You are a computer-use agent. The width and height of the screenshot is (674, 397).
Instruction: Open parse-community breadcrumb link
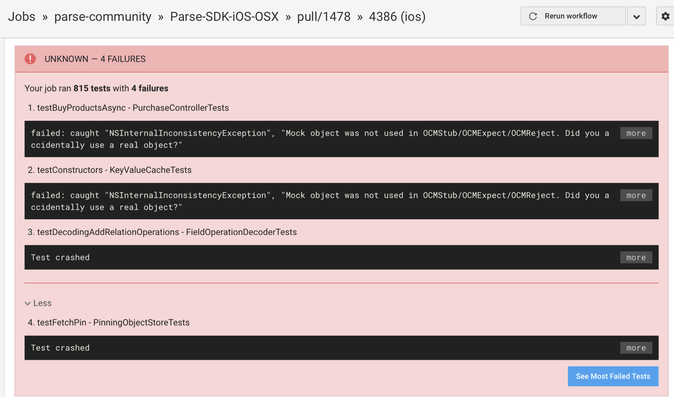pos(103,17)
